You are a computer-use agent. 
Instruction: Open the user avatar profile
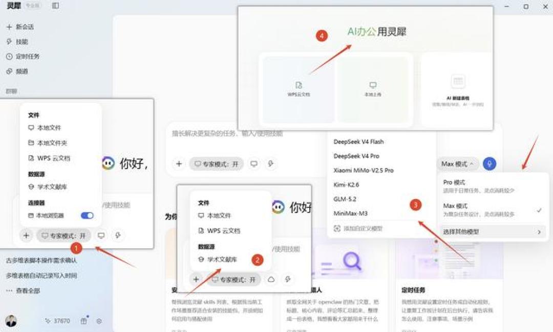click(x=11, y=321)
